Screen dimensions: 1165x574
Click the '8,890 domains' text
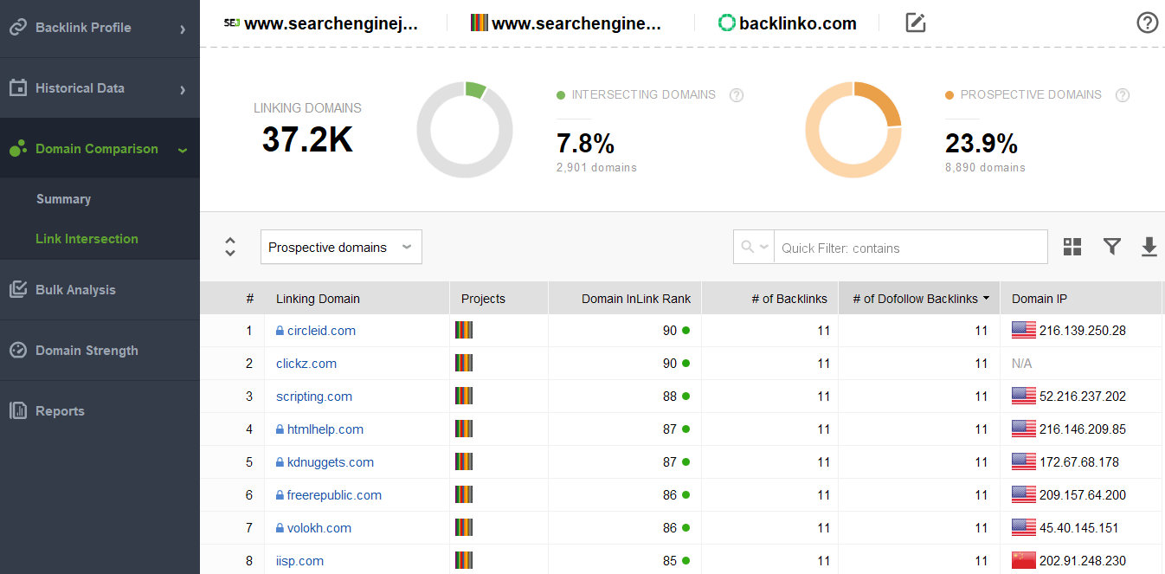(x=985, y=168)
